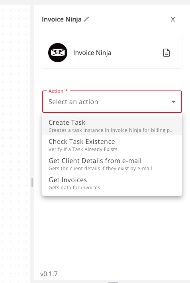The width and height of the screenshot is (190, 283).
Task: Pick Get Client Details from e-mail
Action: pyautogui.click(x=112, y=164)
